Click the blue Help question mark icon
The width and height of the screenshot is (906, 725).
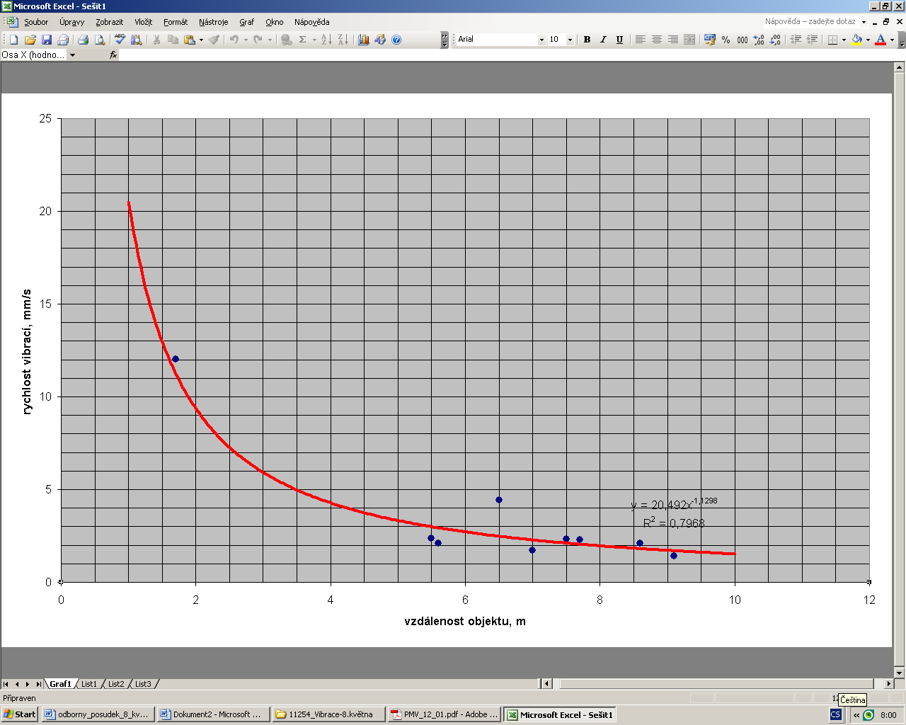[396, 40]
